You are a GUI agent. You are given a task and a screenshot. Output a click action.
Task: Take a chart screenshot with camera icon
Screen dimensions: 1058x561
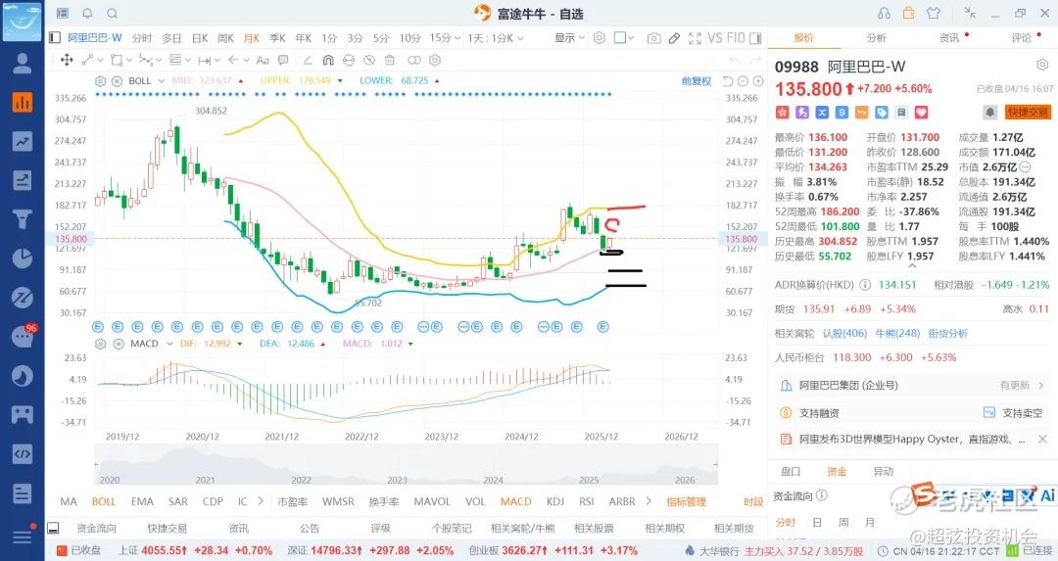[x=653, y=38]
